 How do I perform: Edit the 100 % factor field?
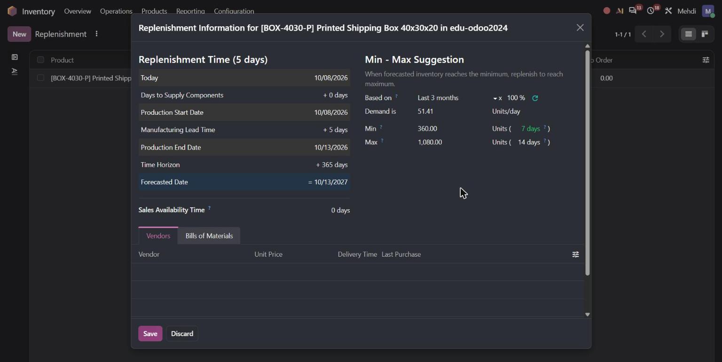point(516,98)
